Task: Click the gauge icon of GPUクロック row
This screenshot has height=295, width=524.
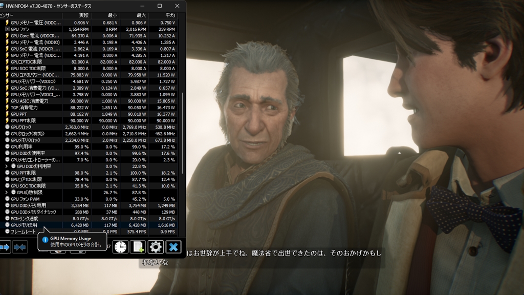Action: click(7, 127)
